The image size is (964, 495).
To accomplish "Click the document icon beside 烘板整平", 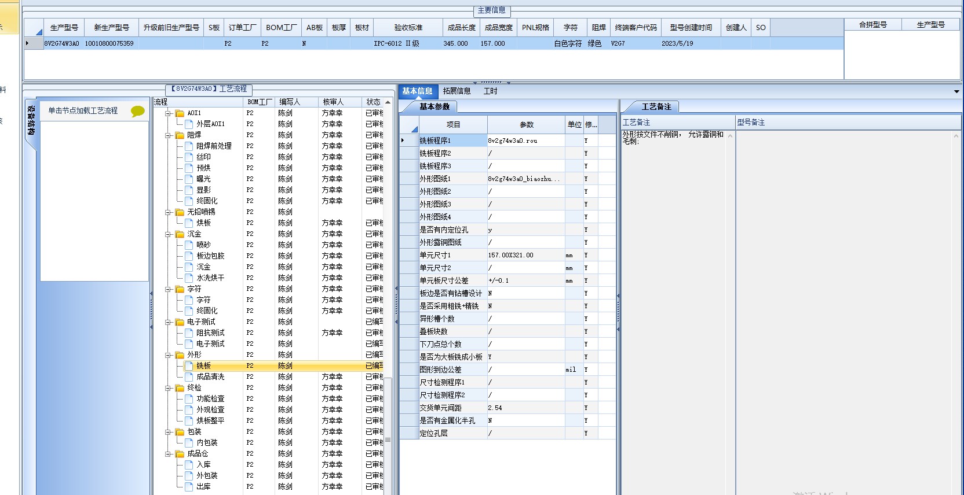I will pos(189,420).
